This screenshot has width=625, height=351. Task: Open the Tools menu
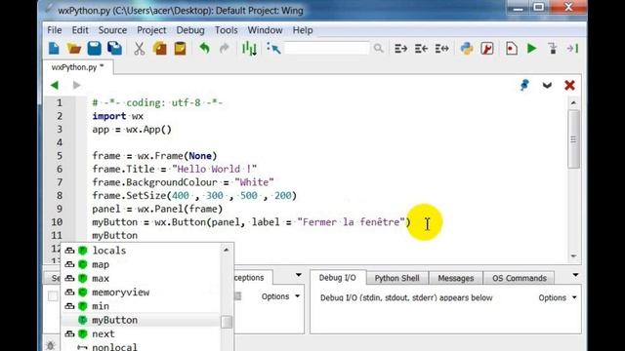[226, 30]
